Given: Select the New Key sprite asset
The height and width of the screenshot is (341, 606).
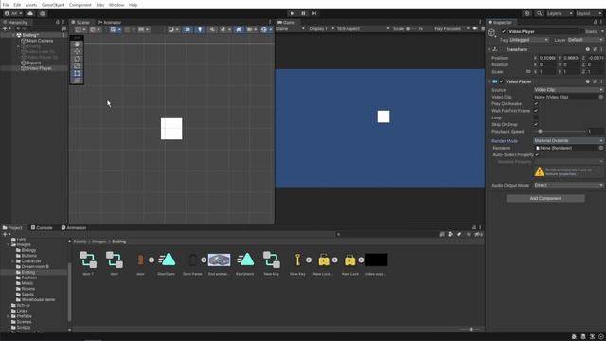Looking at the screenshot, I should coord(297,262).
